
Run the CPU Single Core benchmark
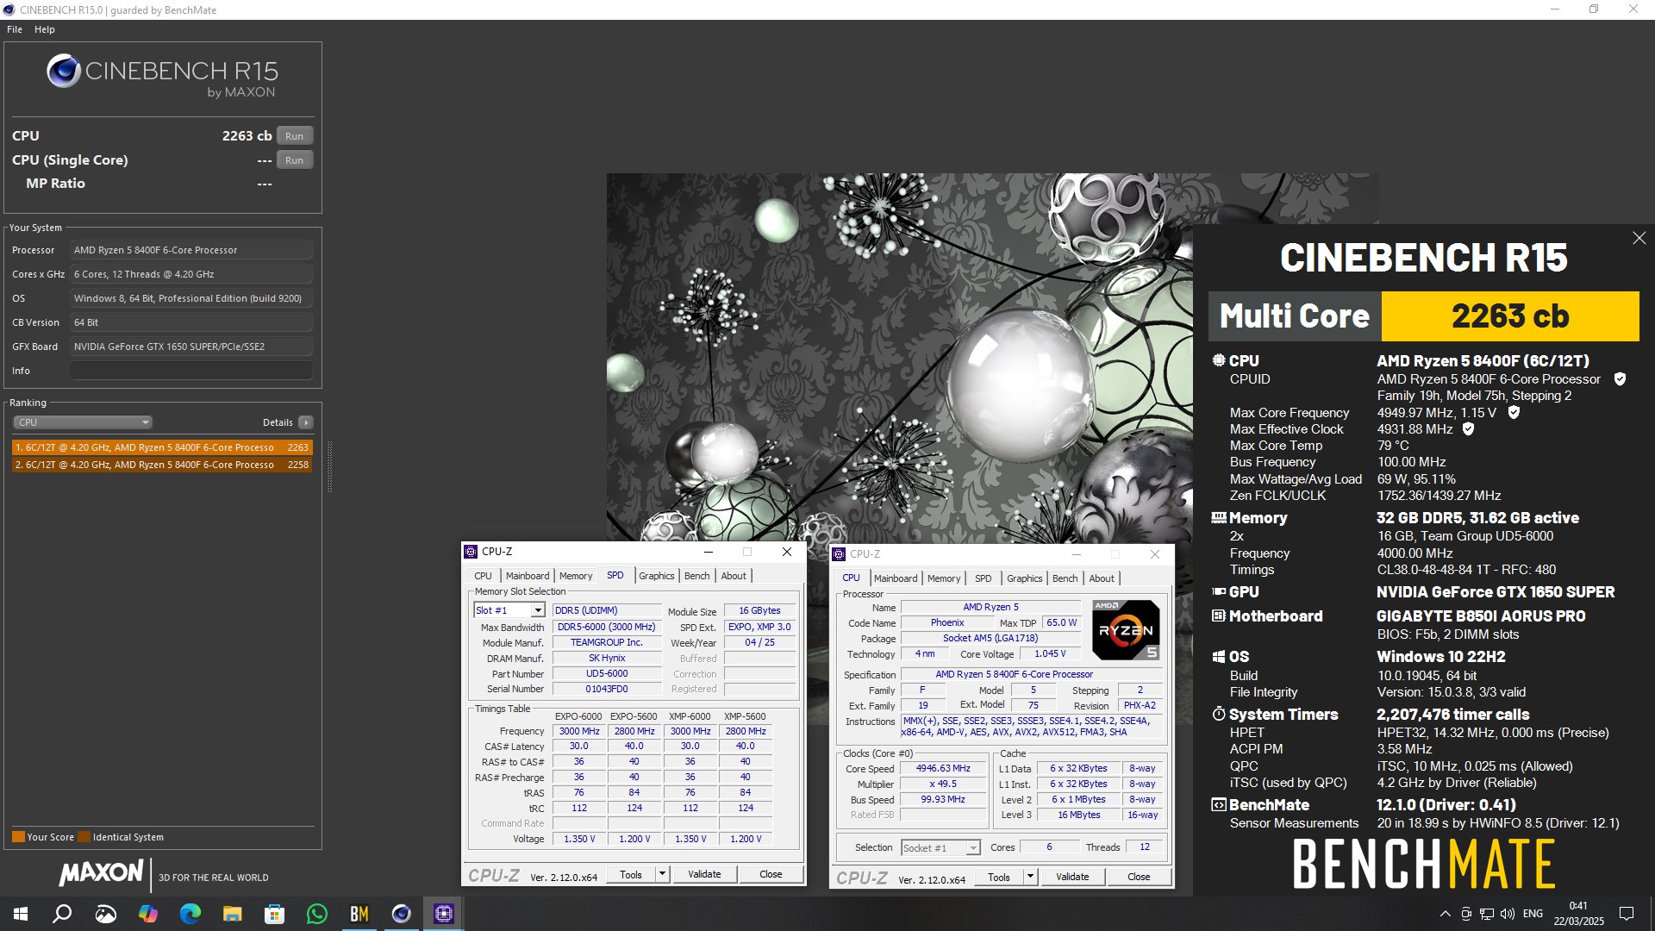[295, 160]
